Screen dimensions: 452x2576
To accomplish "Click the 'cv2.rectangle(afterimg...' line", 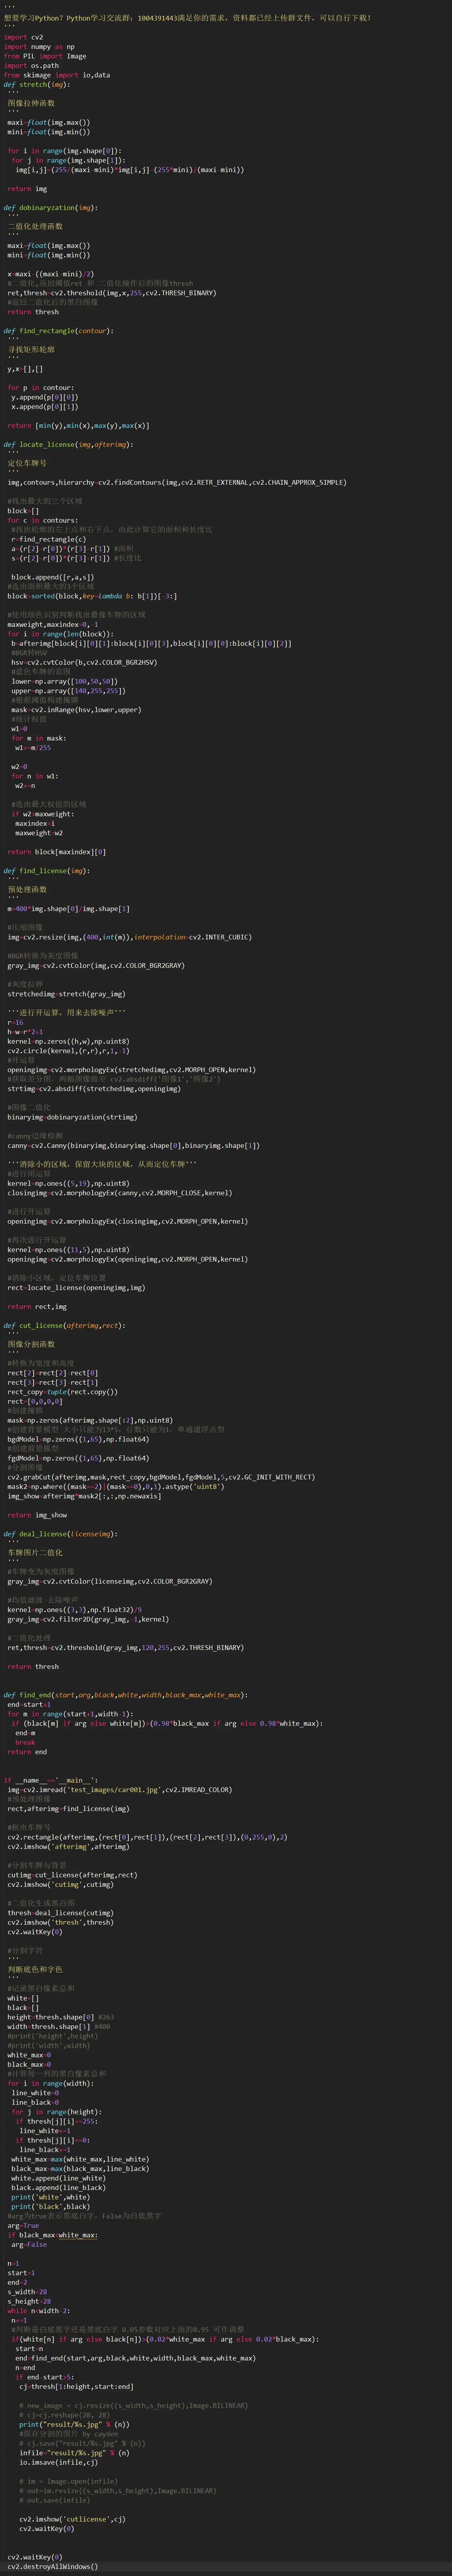I will pos(148,1837).
